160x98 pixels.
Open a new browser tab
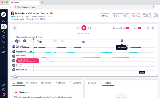(42, 3)
